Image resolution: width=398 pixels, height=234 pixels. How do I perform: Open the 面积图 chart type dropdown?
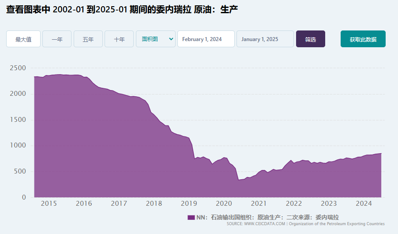(156, 39)
